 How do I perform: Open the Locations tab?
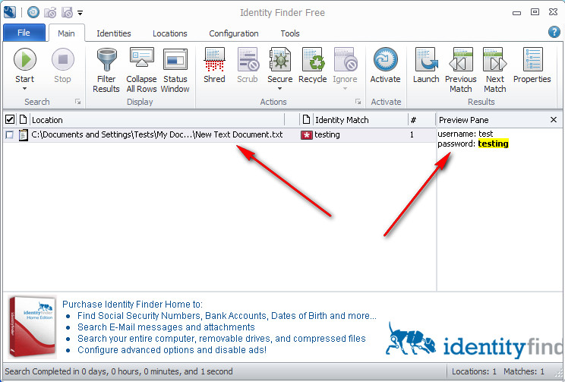click(x=170, y=33)
